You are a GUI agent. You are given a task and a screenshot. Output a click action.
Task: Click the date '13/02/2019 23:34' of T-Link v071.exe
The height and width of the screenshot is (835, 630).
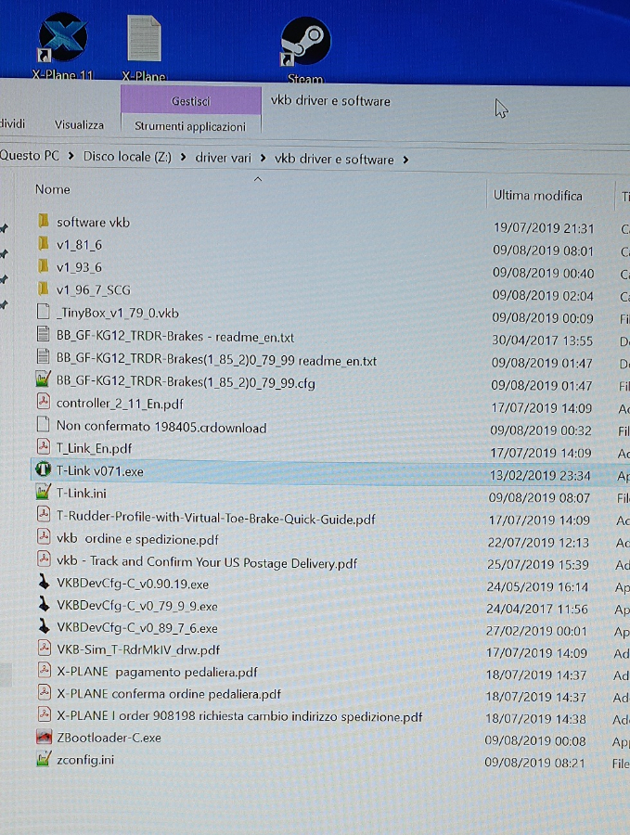(x=539, y=475)
